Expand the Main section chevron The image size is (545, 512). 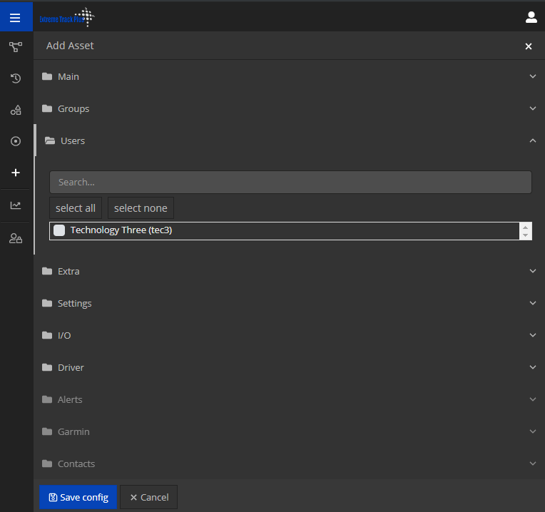(x=532, y=76)
